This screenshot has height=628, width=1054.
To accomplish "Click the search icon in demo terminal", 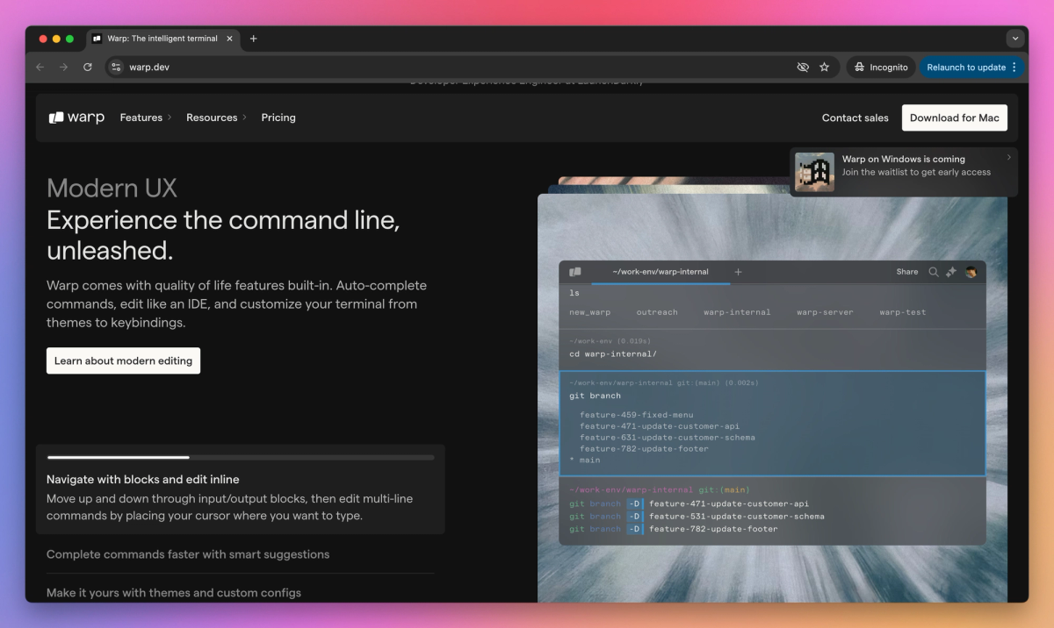I will click(x=934, y=272).
